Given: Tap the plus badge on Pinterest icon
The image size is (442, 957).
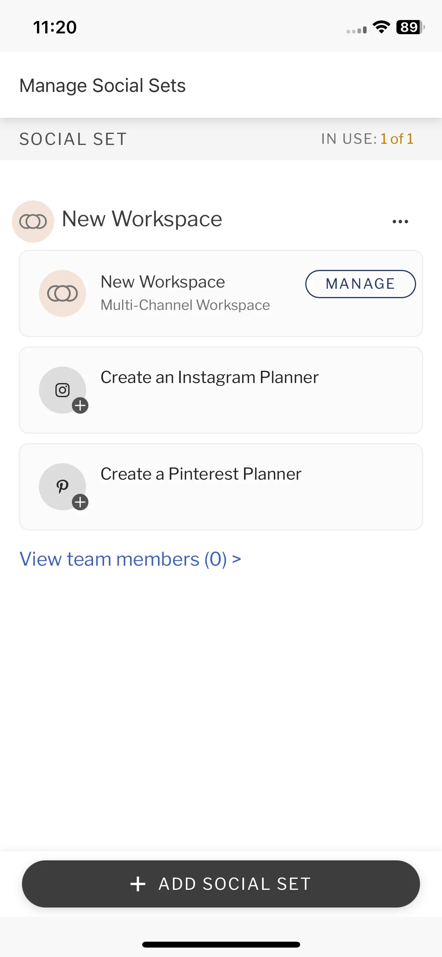Looking at the screenshot, I should click(80, 502).
